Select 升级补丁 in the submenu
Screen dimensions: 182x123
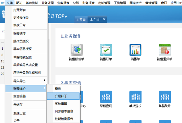coord(63,96)
